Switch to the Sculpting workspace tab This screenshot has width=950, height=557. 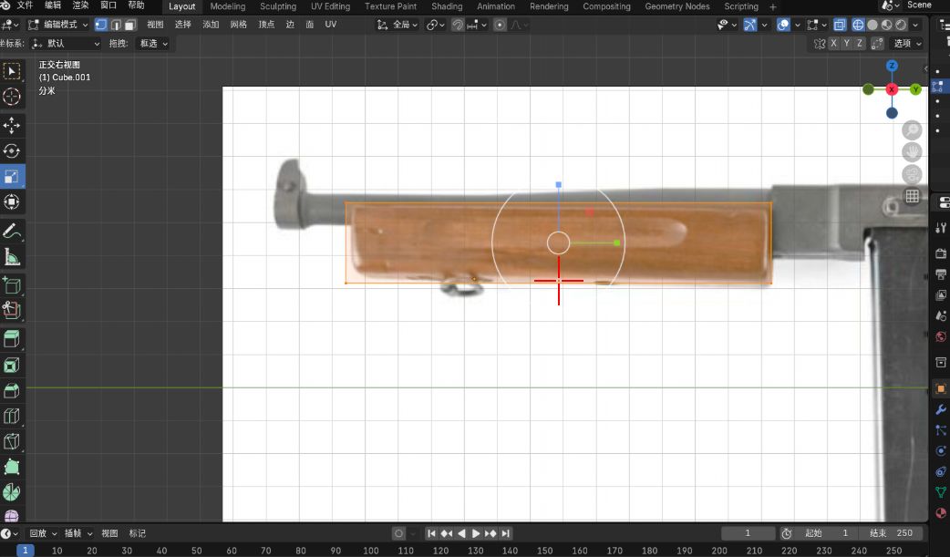278,6
